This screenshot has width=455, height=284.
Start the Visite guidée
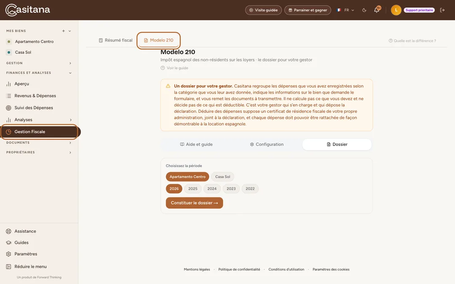click(263, 10)
